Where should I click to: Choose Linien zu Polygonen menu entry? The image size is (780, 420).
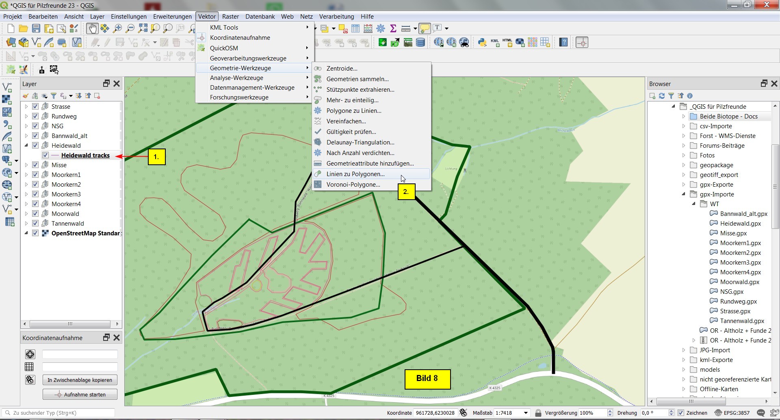tap(355, 174)
